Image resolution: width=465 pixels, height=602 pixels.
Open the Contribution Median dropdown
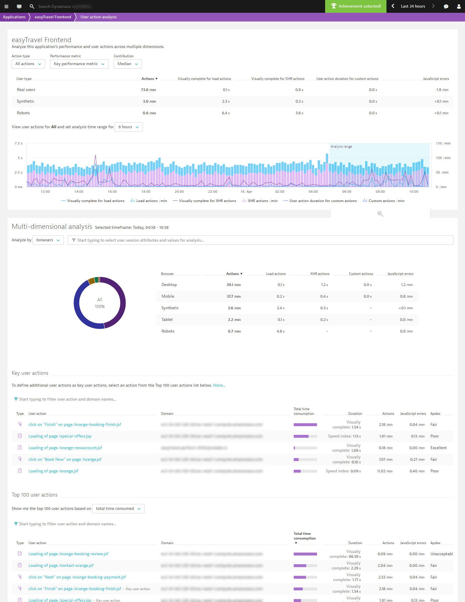click(x=128, y=64)
